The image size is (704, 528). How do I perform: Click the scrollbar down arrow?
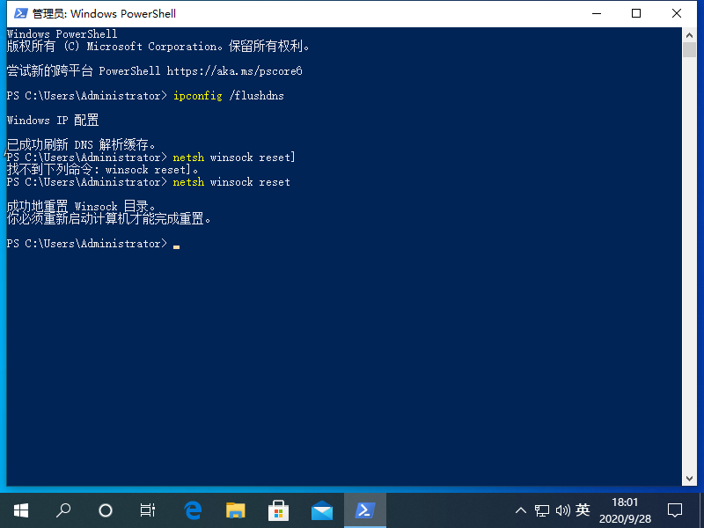coord(690,477)
